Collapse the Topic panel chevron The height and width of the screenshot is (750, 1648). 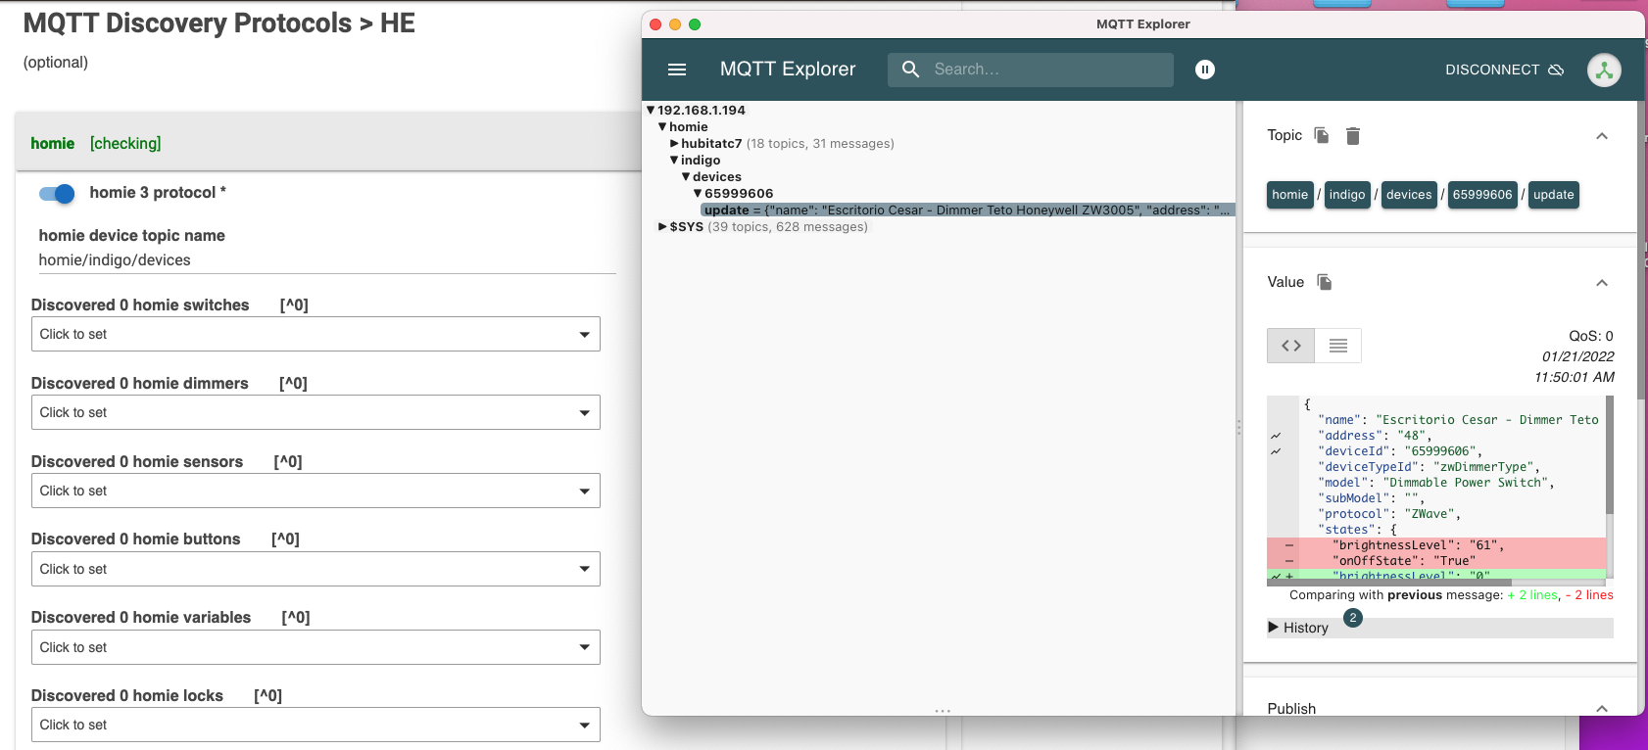[1602, 136]
